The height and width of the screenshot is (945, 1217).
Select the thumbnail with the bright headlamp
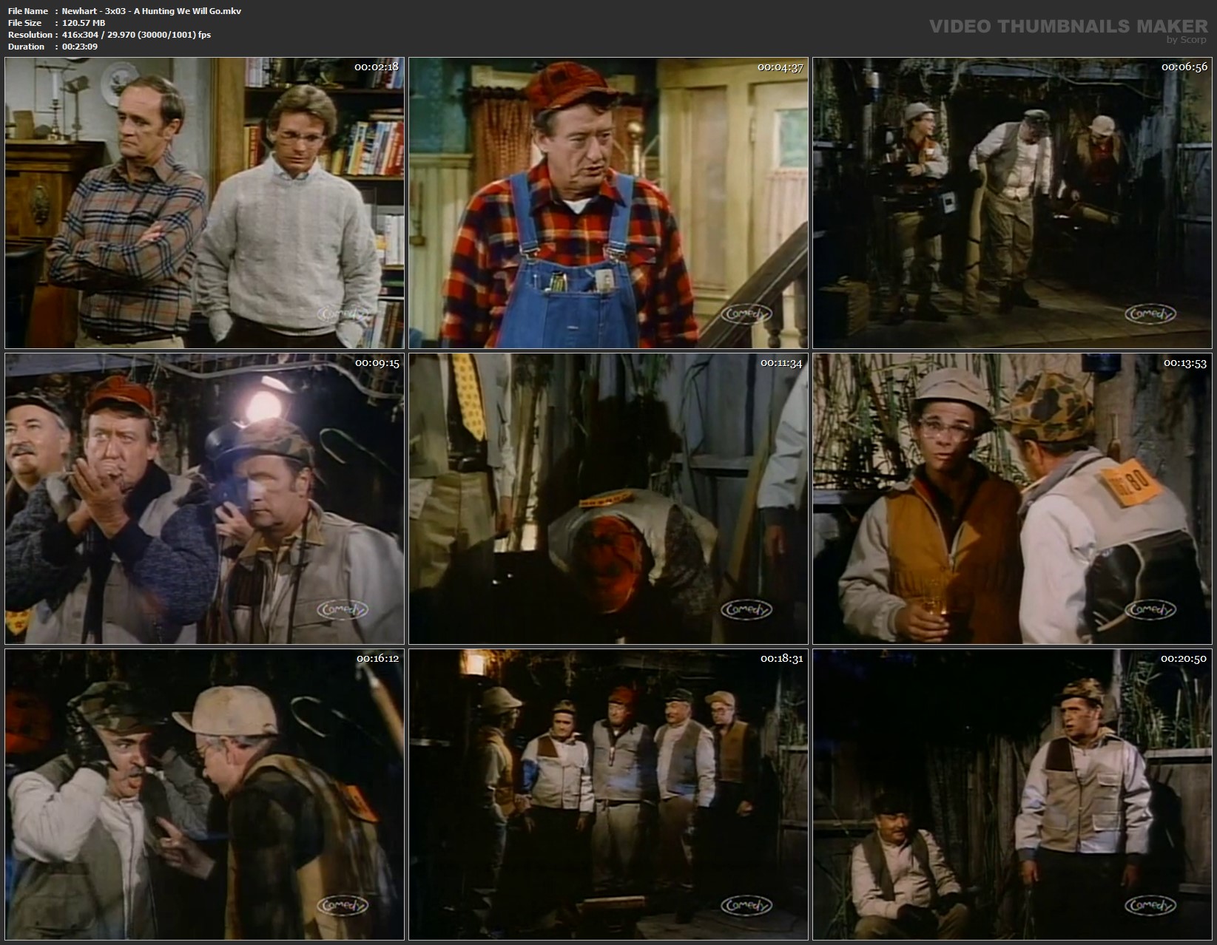click(205, 499)
